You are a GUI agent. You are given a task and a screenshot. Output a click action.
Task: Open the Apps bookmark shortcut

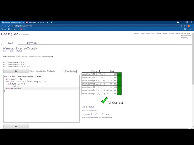point(4,29)
